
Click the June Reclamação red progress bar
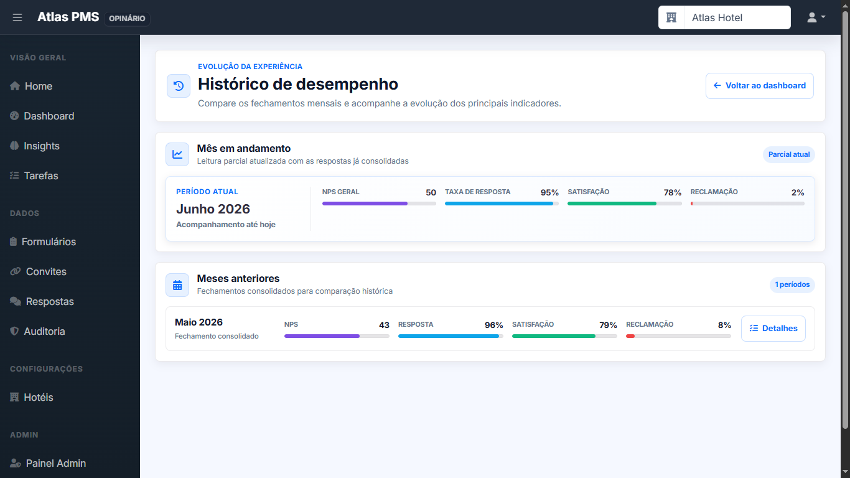[x=747, y=204]
